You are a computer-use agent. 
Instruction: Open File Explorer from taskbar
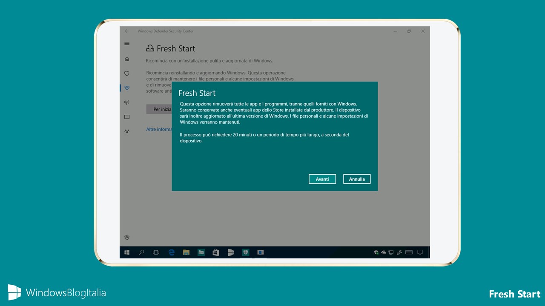coord(186,252)
